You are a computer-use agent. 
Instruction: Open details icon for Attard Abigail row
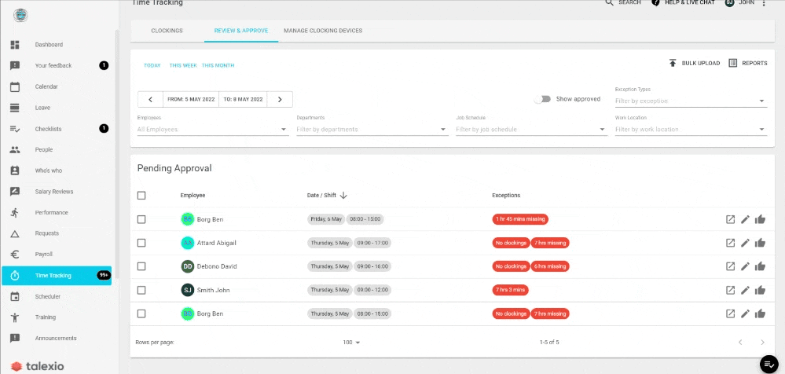pyautogui.click(x=731, y=243)
